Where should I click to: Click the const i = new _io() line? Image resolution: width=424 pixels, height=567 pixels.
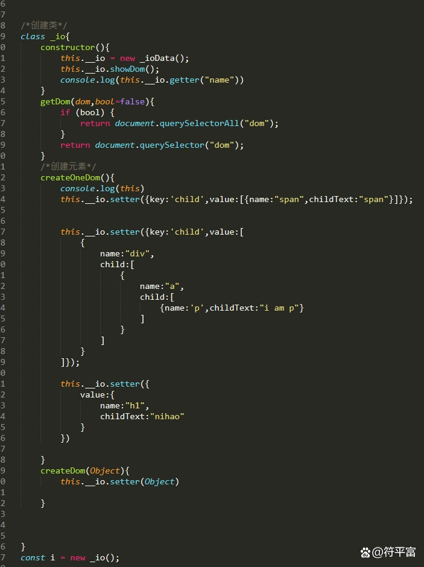(70, 557)
